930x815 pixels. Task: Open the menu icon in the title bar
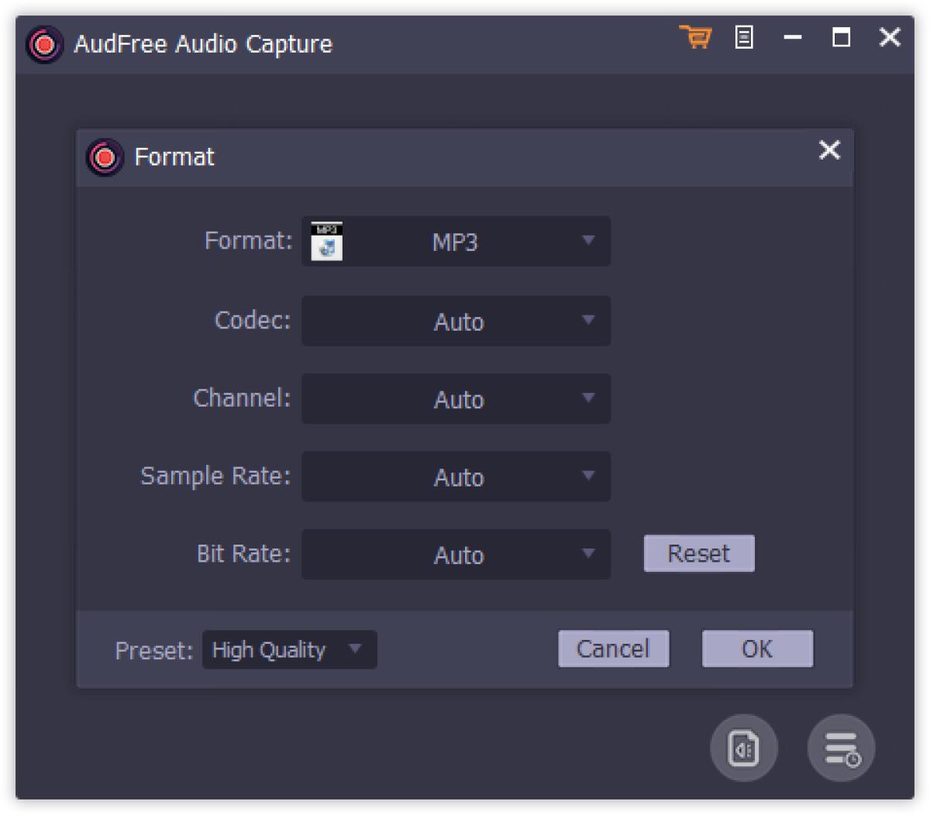pyautogui.click(x=745, y=38)
